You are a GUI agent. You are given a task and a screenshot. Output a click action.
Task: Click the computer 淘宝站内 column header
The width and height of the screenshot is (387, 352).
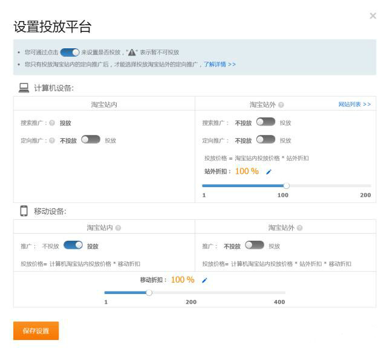pos(104,104)
